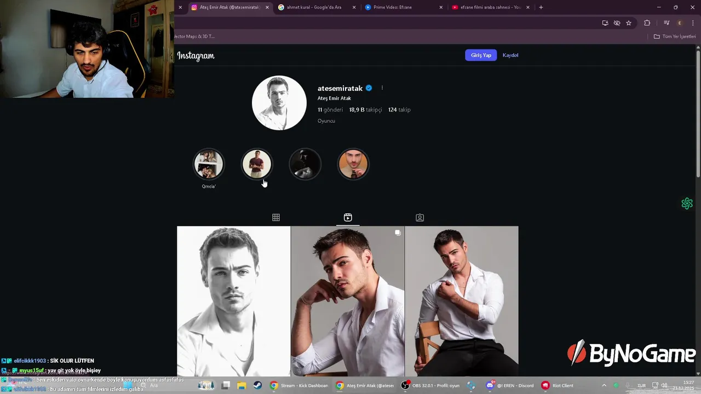This screenshot has width=701, height=394.
Task: Click the browser profile avatar E
Action: (680, 23)
